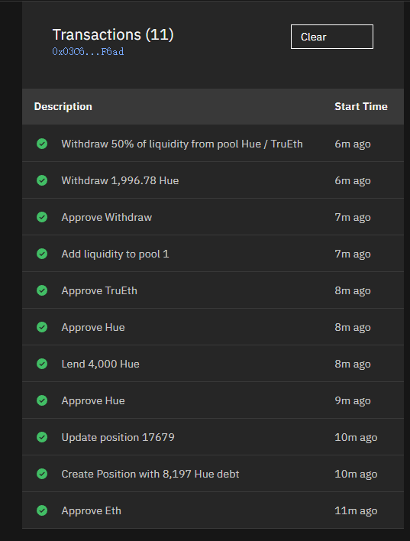Click the Start Time column header

coord(361,107)
